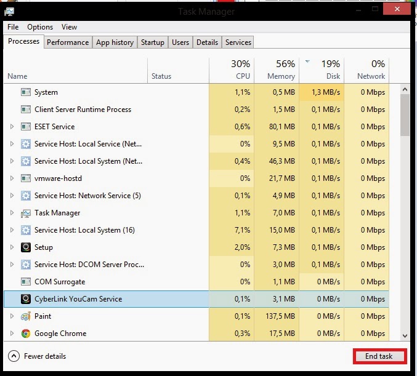This screenshot has height=376, width=417.
Task: Expand the Google Chrome process
Action: click(x=12, y=334)
